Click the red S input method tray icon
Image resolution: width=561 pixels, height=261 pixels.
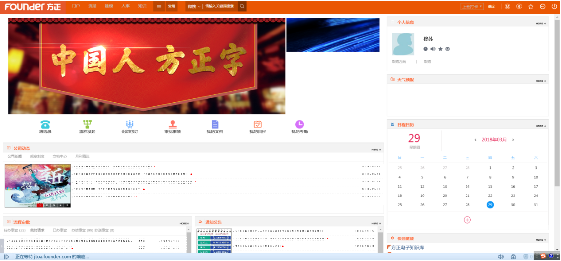click(x=543, y=256)
